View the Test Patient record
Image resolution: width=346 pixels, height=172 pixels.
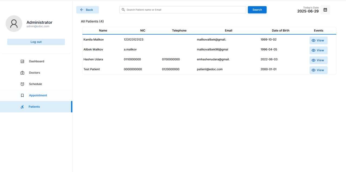(x=318, y=70)
